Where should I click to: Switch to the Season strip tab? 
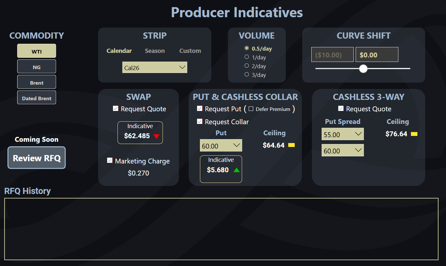[155, 51]
